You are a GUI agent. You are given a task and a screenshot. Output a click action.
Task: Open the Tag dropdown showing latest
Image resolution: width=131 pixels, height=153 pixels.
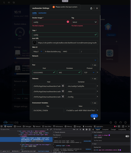point(85,22)
